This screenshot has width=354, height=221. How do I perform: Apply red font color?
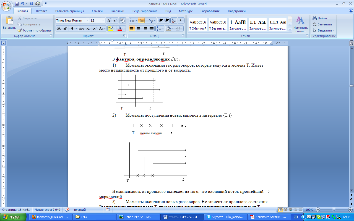[119, 28]
